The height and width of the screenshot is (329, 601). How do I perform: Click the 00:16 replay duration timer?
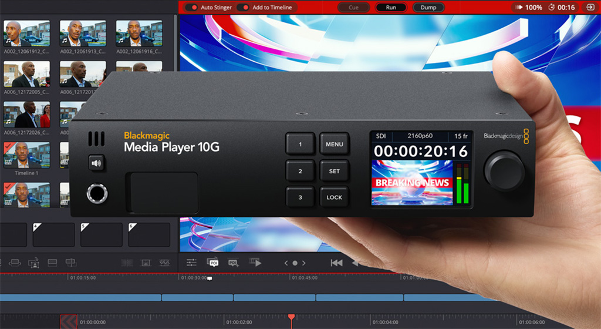click(562, 7)
